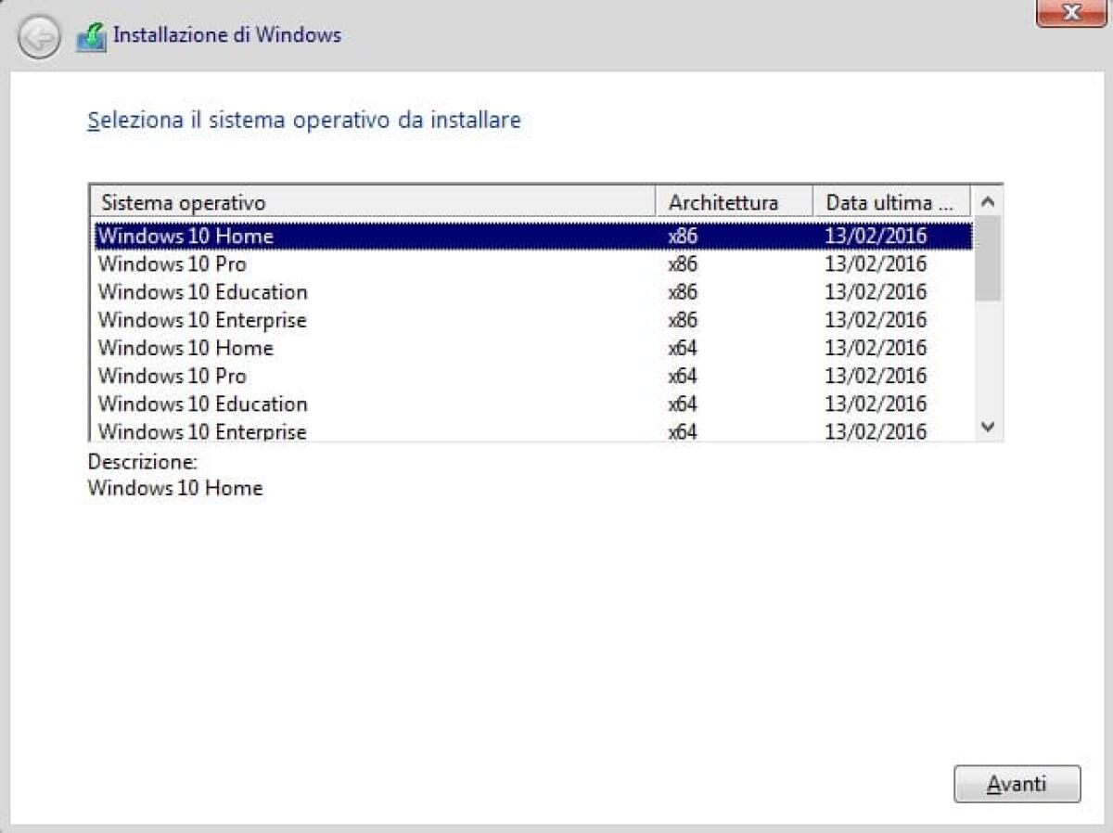The height and width of the screenshot is (833, 1113).
Task: Select Windows 10 Pro x86 edition
Action: (278, 264)
